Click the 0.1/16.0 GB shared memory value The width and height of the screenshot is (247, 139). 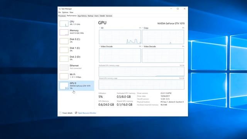coord(124,105)
